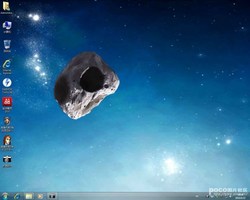Click the blue circular tray icon
Image resolution: width=250 pixels, height=200 pixels.
pyautogui.click(x=212, y=196)
